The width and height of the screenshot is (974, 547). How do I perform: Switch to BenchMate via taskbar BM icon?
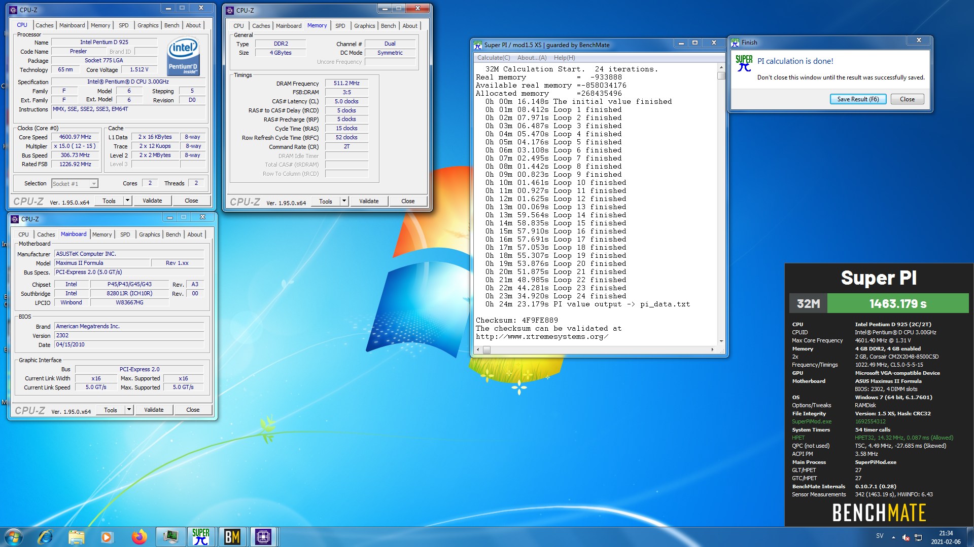[232, 537]
